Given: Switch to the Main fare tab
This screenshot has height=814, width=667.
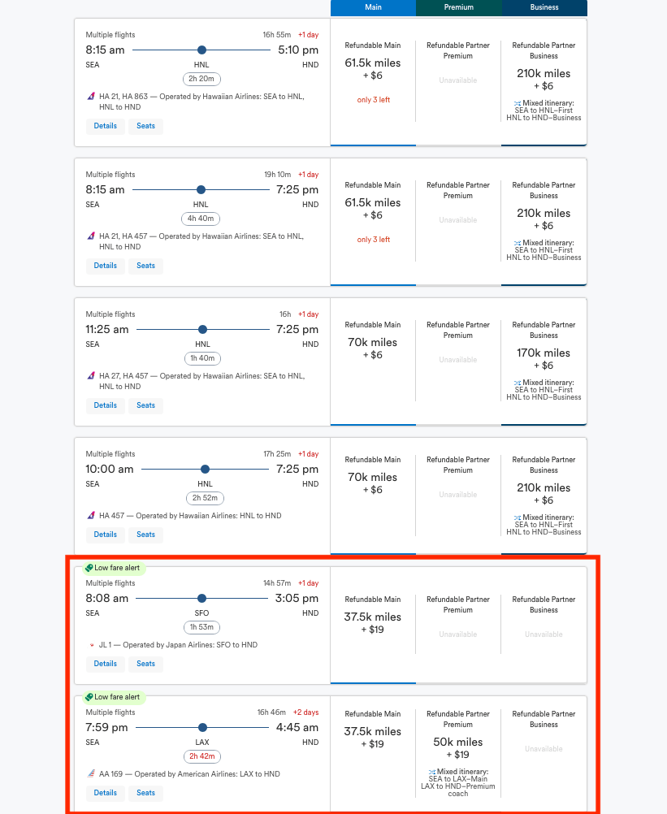Looking at the screenshot, I should [x=373, y=7].
